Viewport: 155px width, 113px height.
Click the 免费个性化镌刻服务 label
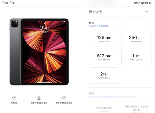(x=39, y=103)
